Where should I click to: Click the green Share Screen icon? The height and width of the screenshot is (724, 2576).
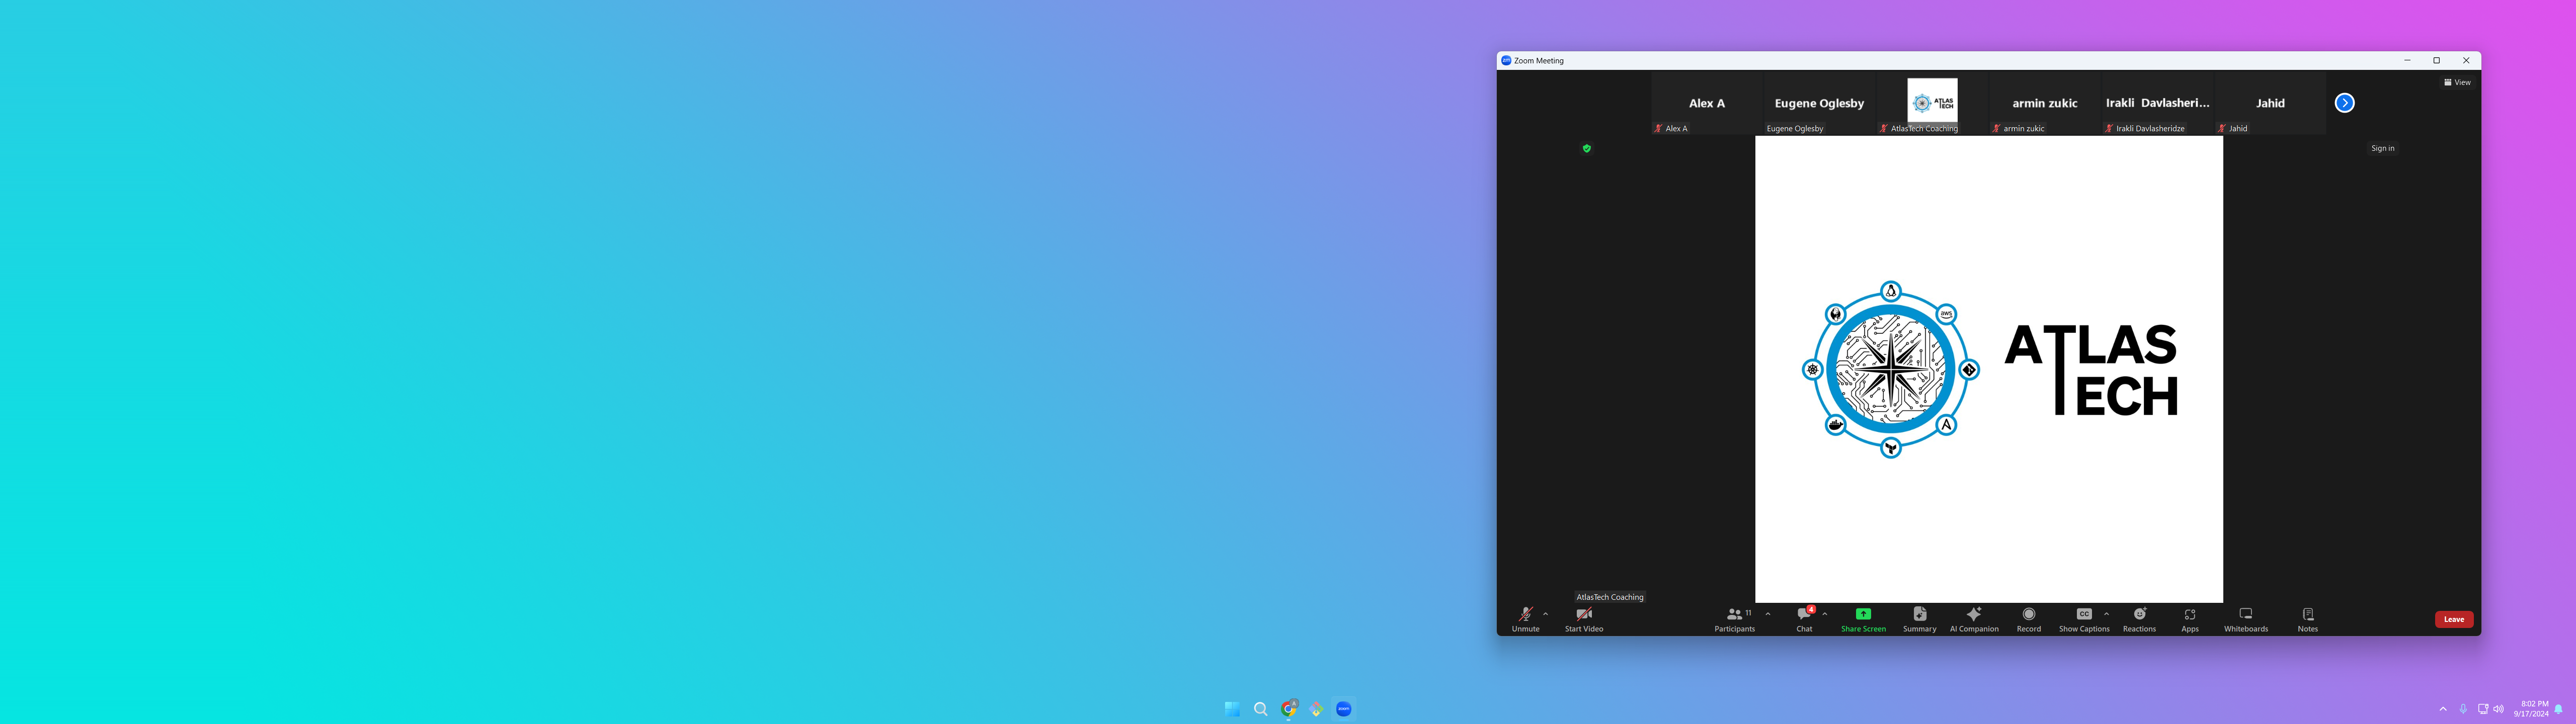coord(1863,614)
